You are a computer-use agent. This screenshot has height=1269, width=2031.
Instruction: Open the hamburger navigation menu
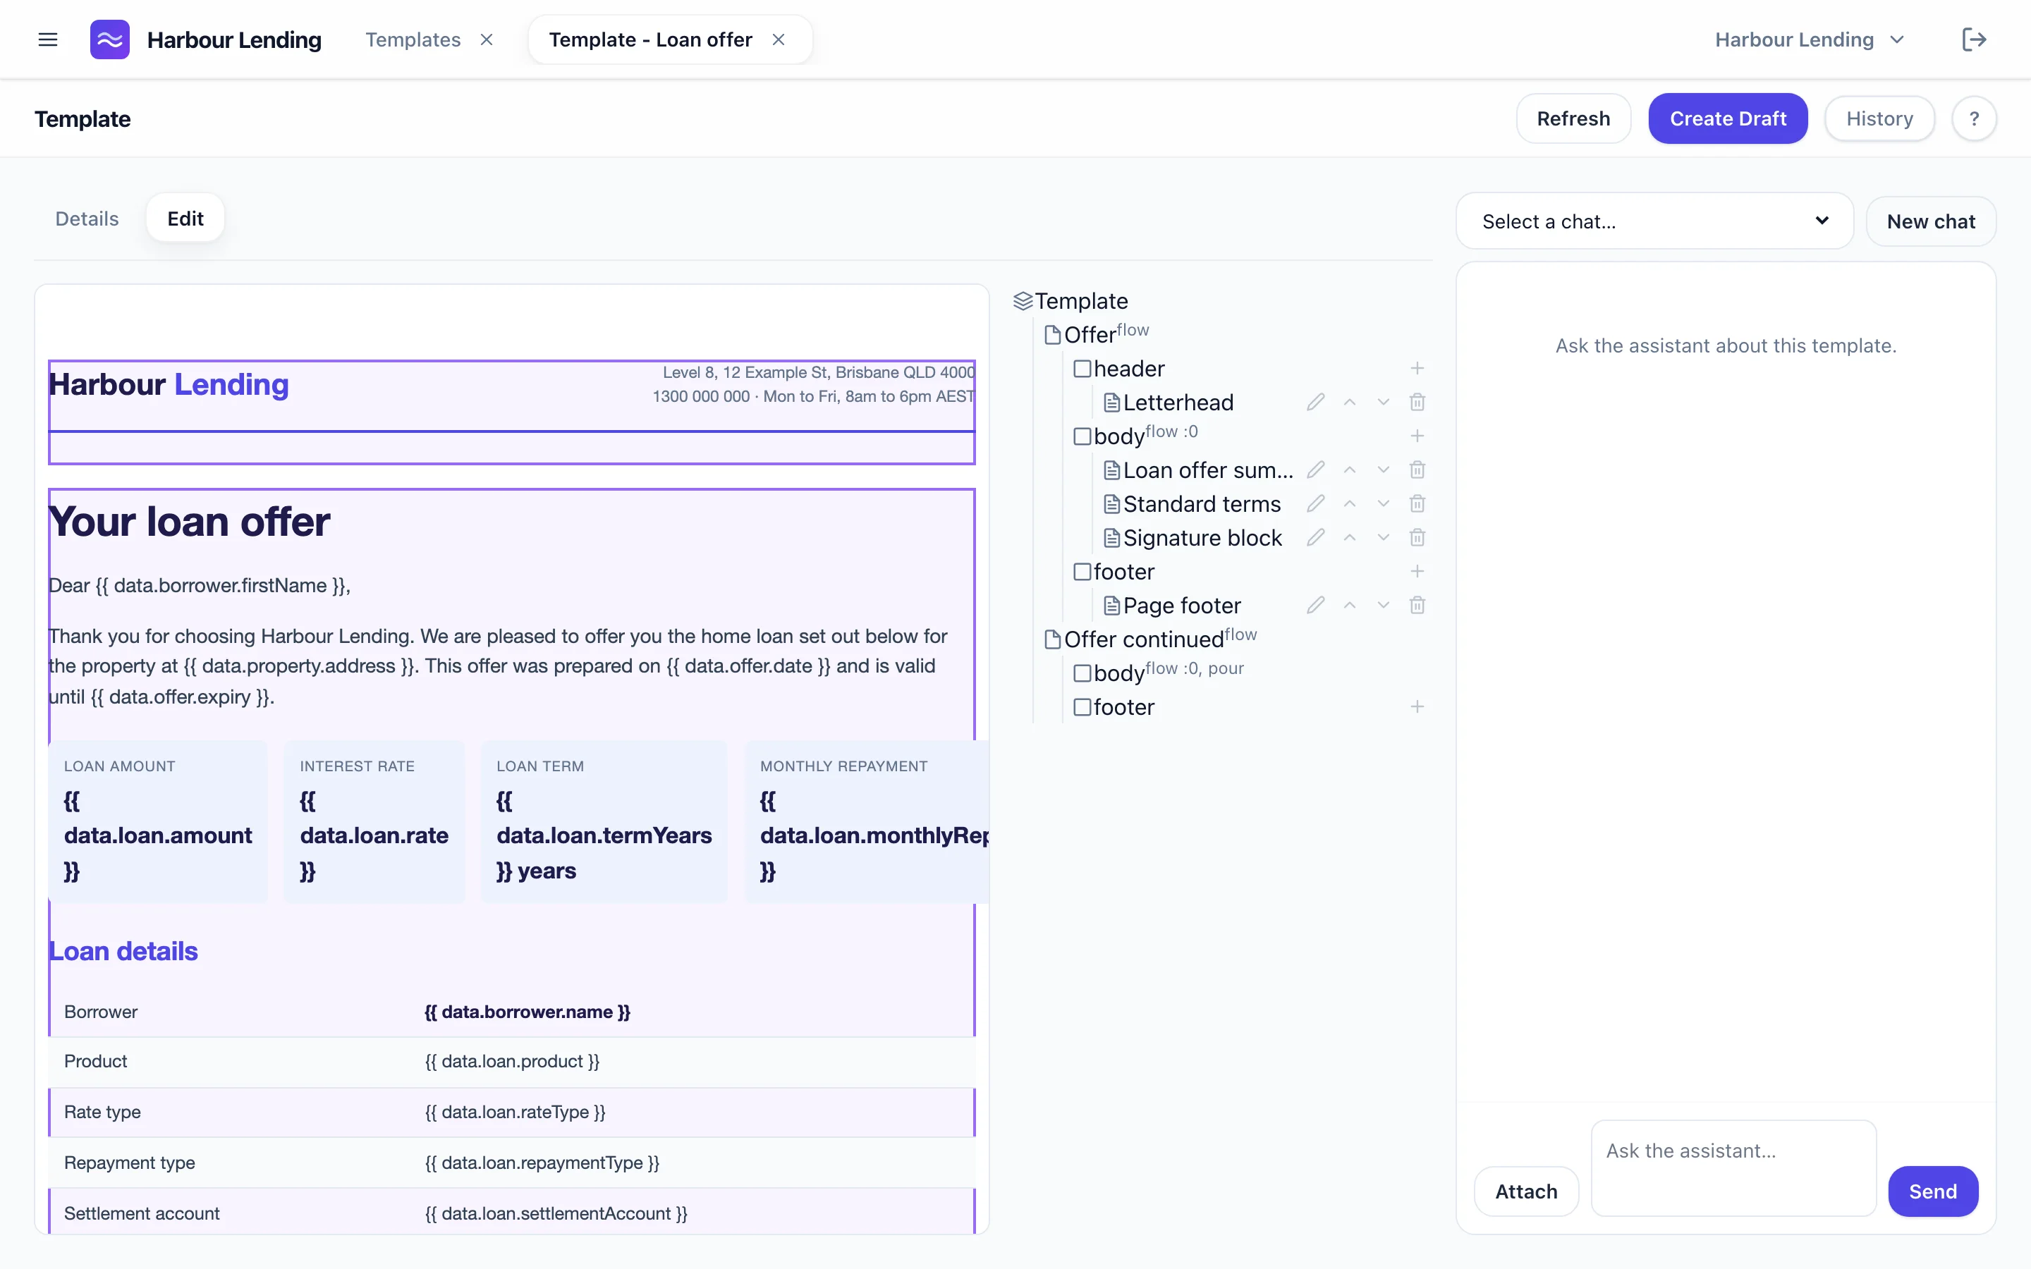click(x=48, y=39)
